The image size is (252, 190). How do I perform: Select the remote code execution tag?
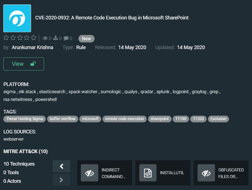tap(124, 119)
